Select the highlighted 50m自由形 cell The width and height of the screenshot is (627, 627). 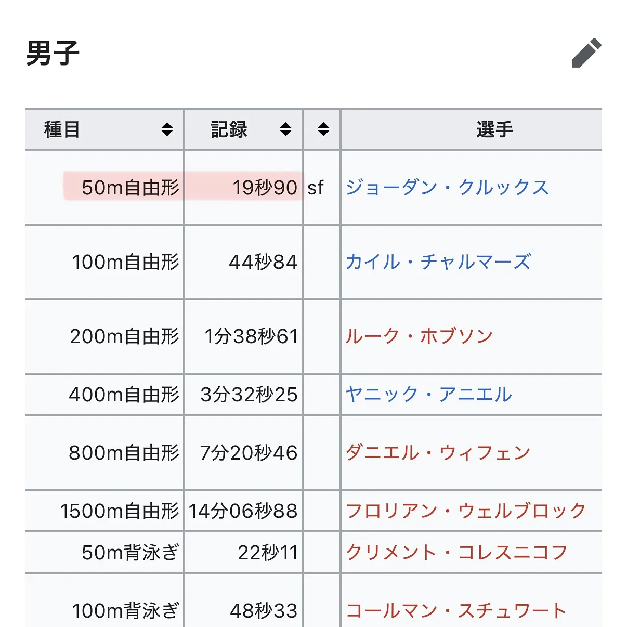[x=130, y=187]
